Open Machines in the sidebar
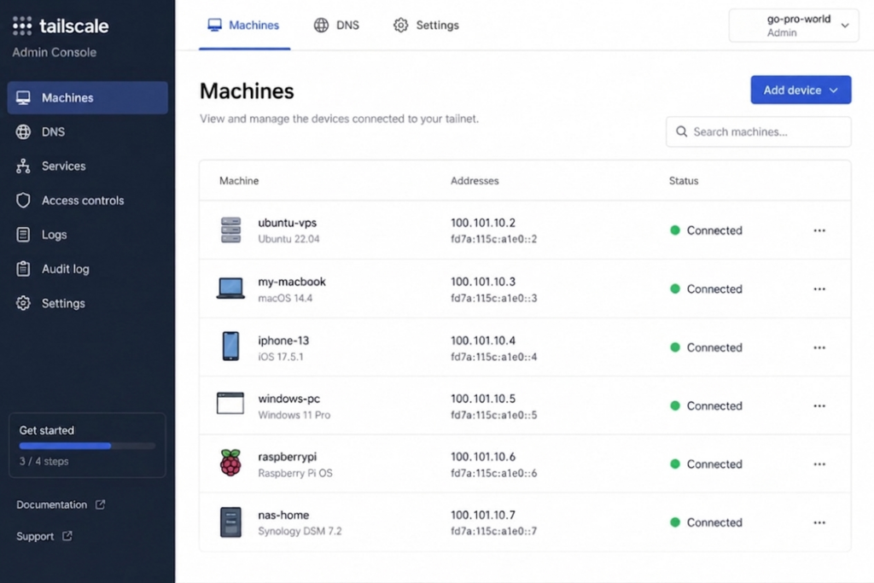The image size is (874, 583). coord(88,97)
